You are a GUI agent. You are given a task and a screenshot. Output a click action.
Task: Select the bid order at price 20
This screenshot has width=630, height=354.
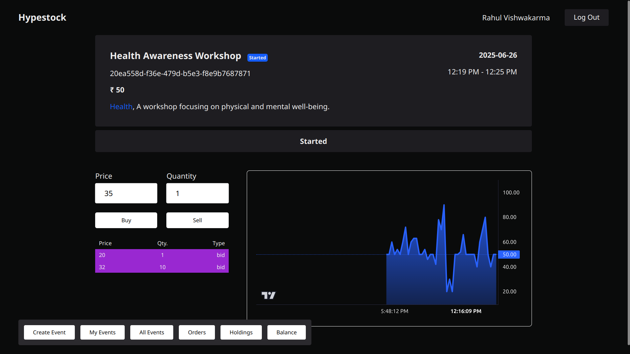tap(162, 255)
